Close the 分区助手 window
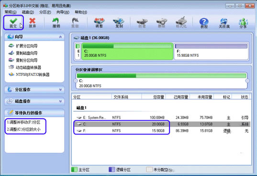 coord(250,6)
